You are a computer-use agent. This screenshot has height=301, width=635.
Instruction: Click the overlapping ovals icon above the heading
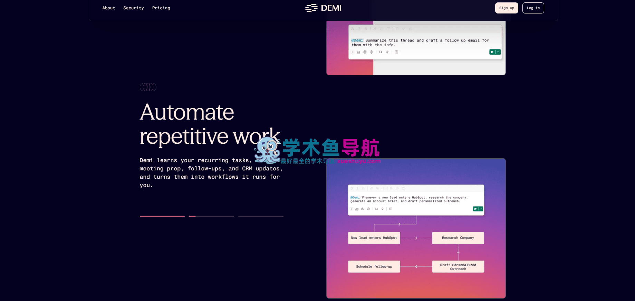[148, 87]
